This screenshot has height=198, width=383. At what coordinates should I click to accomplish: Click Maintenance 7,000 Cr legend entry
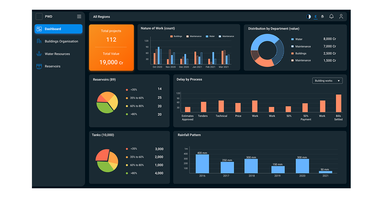coord(314,46)
